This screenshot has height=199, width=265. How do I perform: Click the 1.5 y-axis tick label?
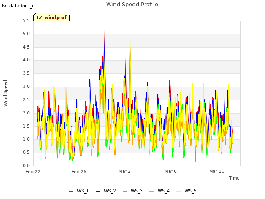pos(26,126)
